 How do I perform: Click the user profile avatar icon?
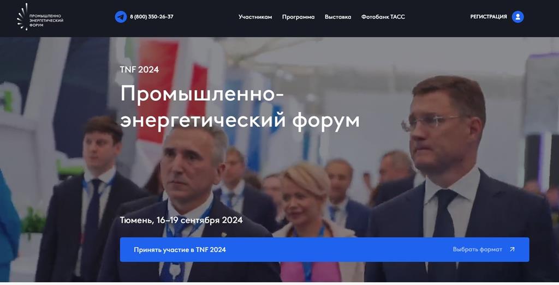(518, 17)
